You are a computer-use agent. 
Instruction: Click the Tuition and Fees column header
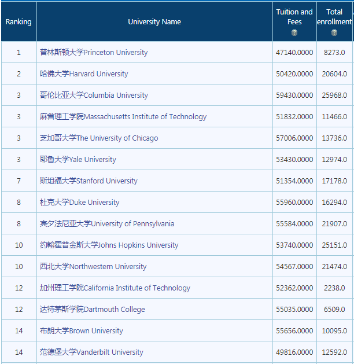coord(294,21)
